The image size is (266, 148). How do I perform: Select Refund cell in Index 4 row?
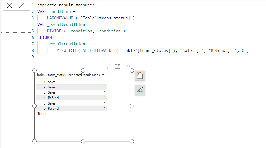click(x=53, y=98)
